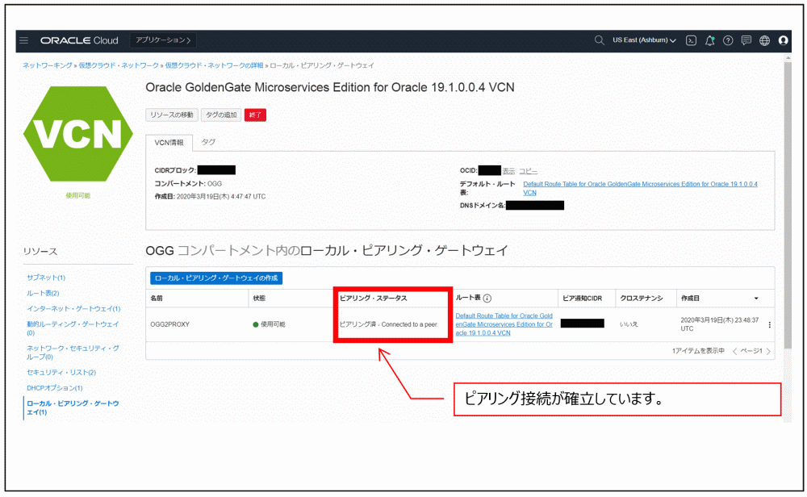Viewport: 807px width, 497px height.
Task: Sort by 作成日 column arrow
Action: pos(756,299)
